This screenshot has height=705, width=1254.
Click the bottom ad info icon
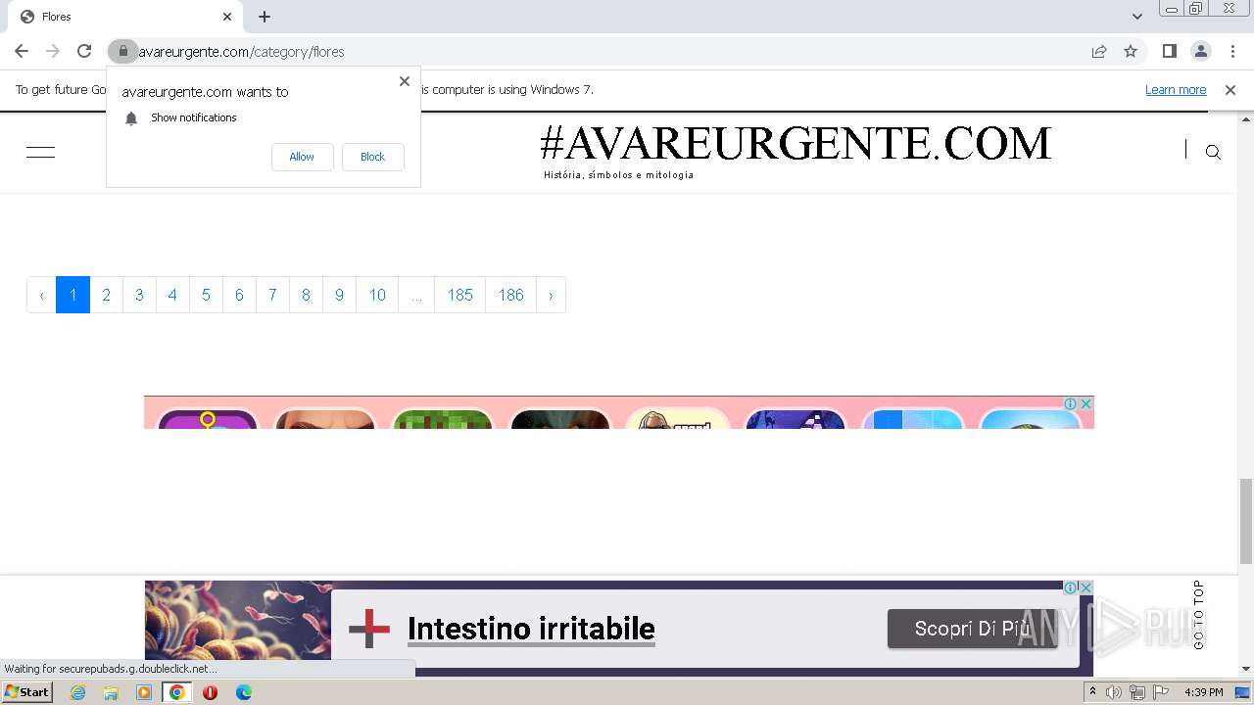coord(1071,587)
